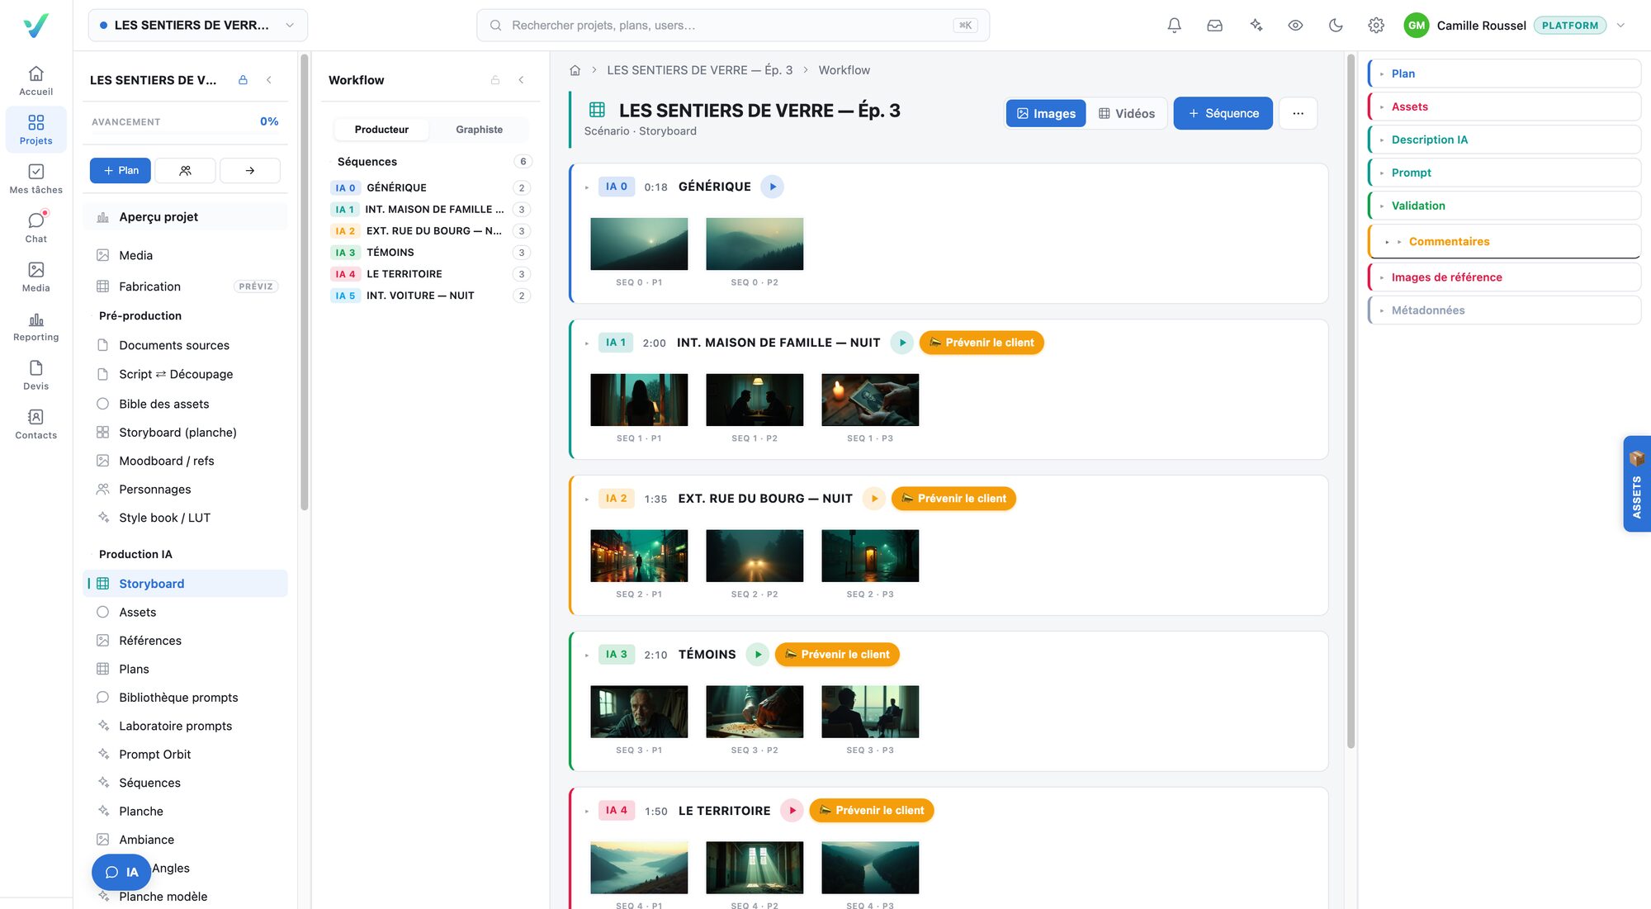
Task: Open the user account dropdown chevron
Action: (1620, 26)
